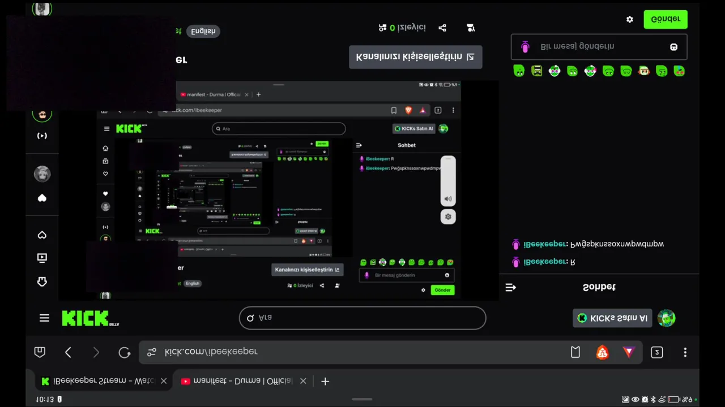
Task: Go forward with browser forward arrow
Action: [x=96, y=353]
